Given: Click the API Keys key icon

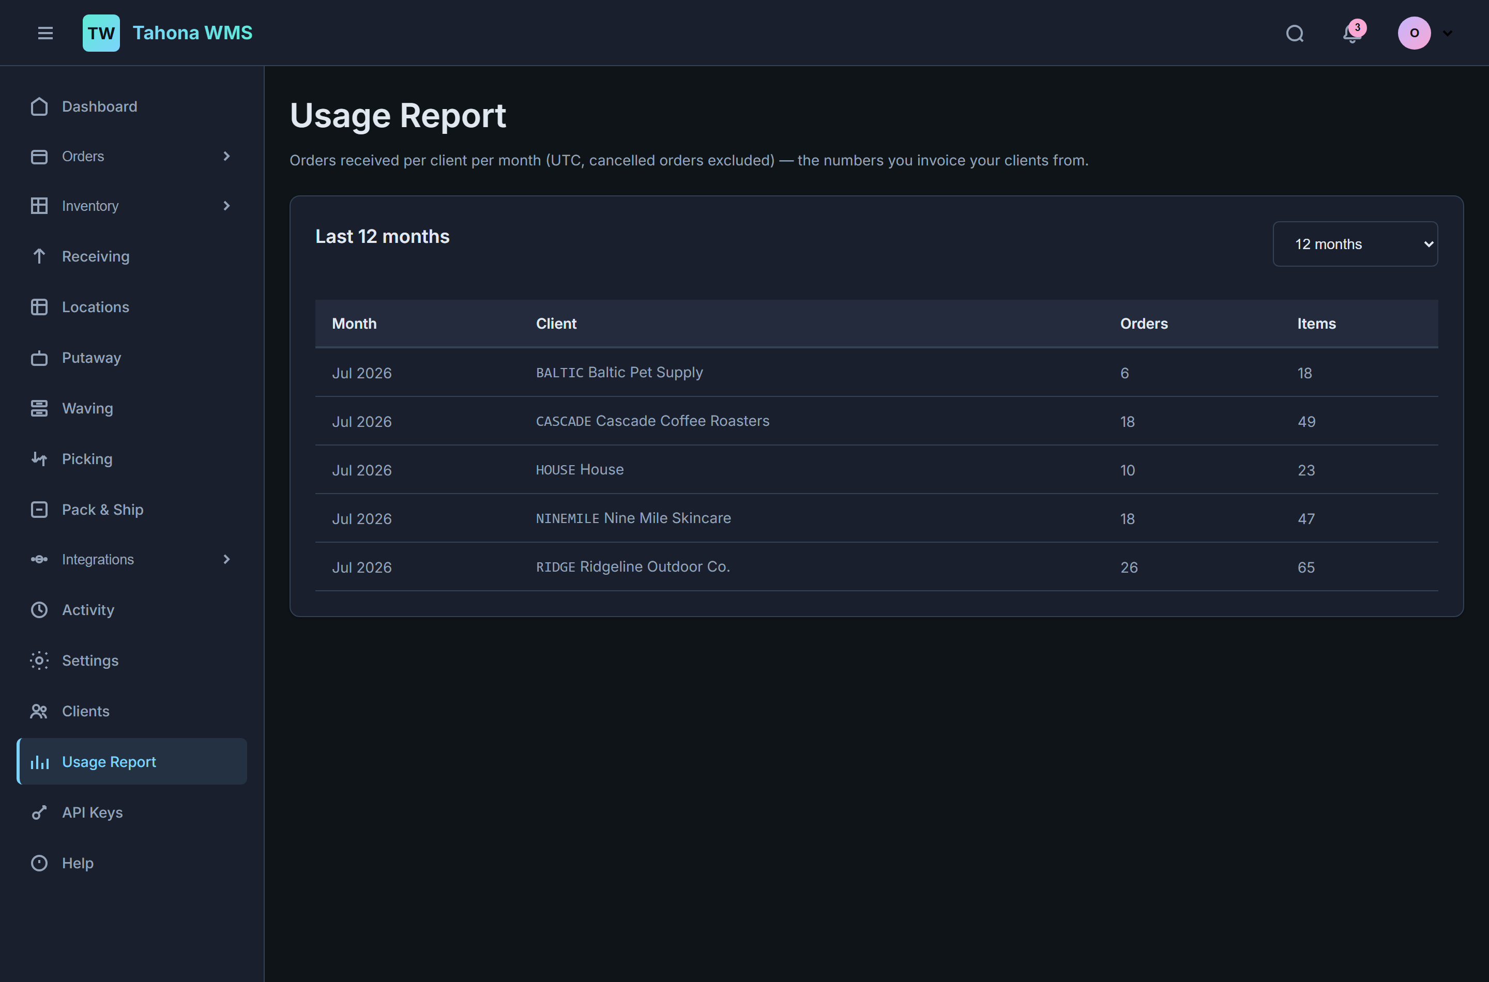Looking at the screenshot, I should (x=39, y=813).
